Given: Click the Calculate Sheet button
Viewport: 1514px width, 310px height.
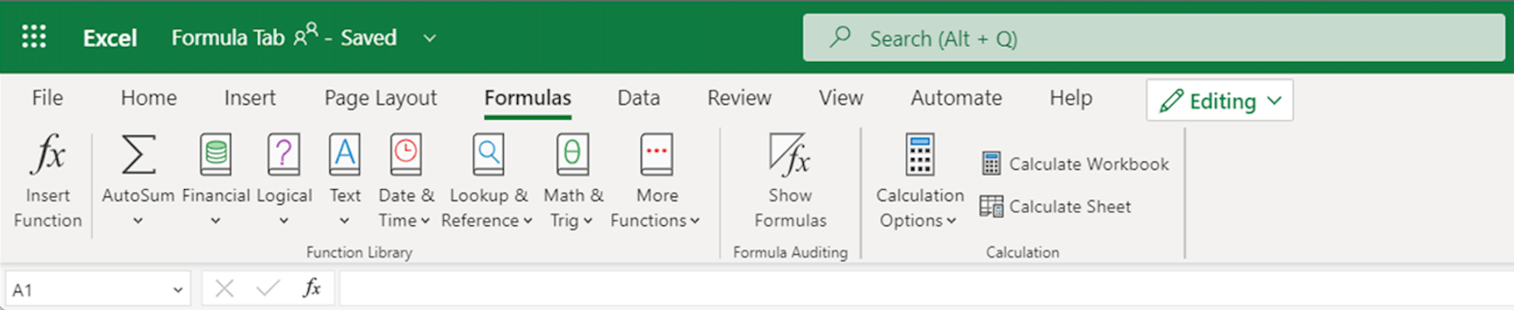Looking at the screenshot, I should (1055, 206).
